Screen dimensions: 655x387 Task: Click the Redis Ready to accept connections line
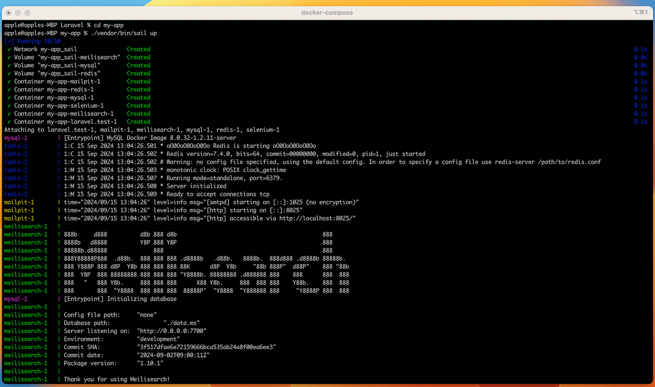(167, 194)
